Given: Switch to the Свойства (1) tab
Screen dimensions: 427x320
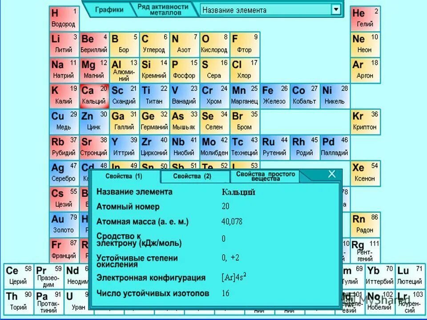Looking at the screenshot, I should point(124,176).
